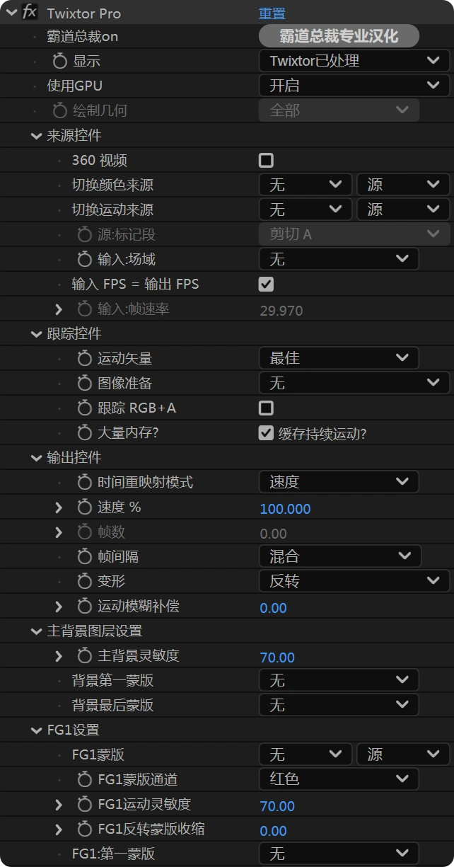This screenshot has width=454, height=867.
Task: Open the 变形 dropdown set to 反转
Action: 354,581
